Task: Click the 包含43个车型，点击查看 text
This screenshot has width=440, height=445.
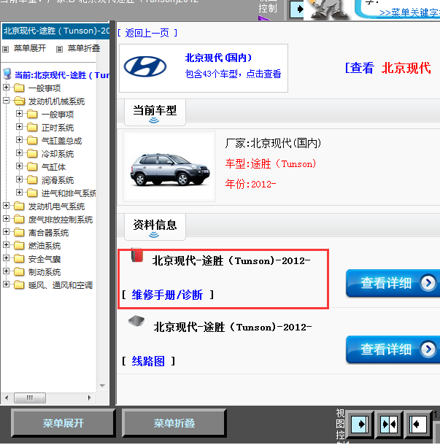Action: 233,74
